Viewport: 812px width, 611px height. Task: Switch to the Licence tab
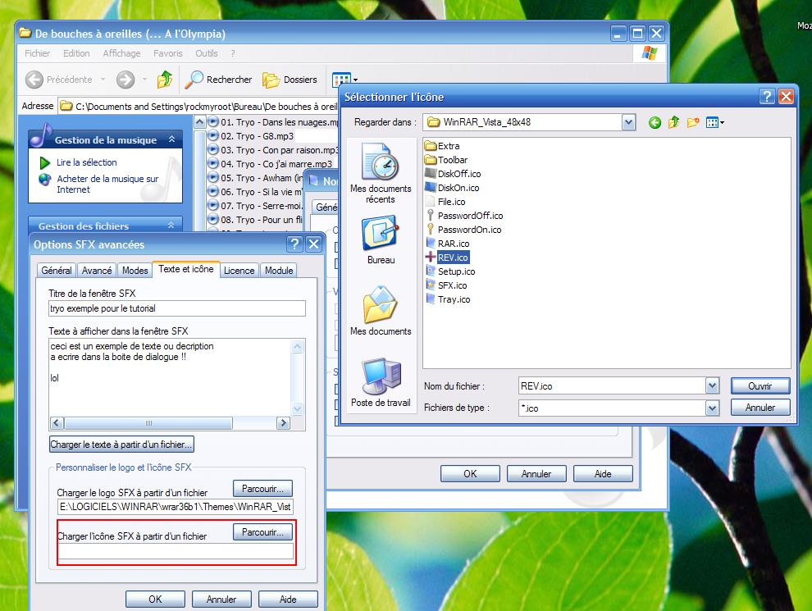(239, 270)
